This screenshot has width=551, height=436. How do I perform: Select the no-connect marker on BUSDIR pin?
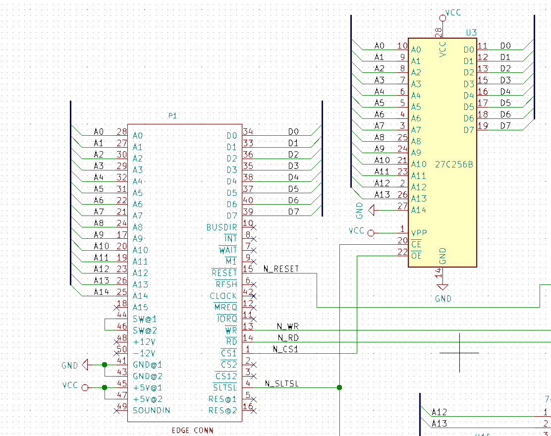[254, 227]
